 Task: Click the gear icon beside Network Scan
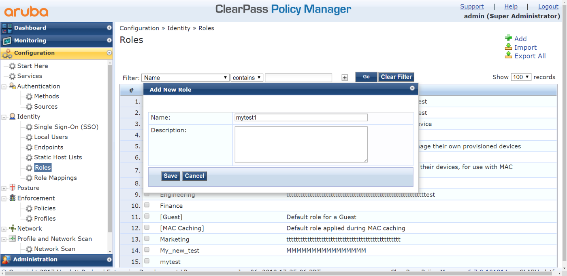(29, 249)
